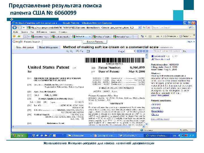Screen dimensions: 204x153
Task: Click the viewer vertical scrollbar down arrow
Action: pos(146,124)
